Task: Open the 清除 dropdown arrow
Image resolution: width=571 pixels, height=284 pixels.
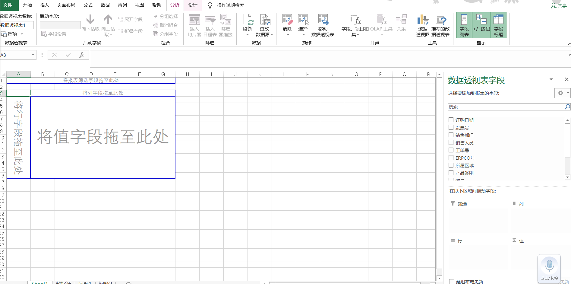Action: (288, 35)
